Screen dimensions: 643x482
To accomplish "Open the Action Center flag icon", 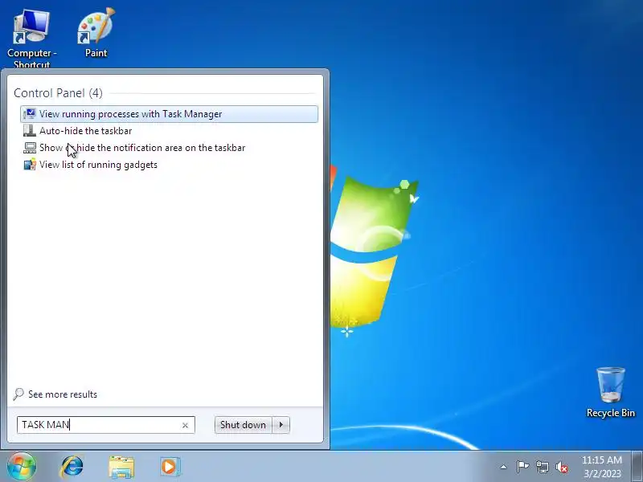I will (522, 467).
